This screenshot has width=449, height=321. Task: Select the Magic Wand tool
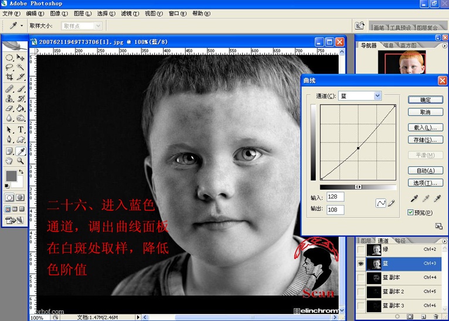tap(21, 67)
